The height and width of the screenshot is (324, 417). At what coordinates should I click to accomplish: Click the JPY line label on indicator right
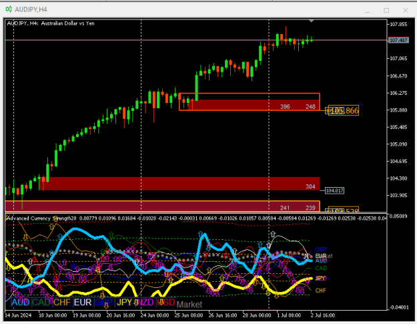[x=321, y=278]
